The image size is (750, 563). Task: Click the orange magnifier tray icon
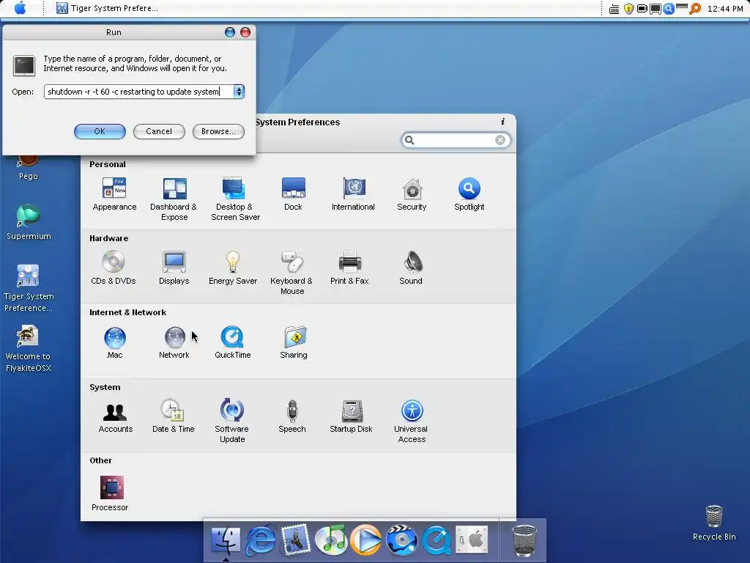(695, 9)
